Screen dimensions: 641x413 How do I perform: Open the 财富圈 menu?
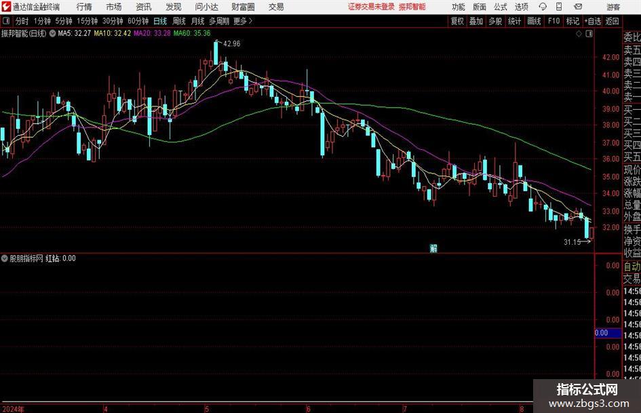243,7
